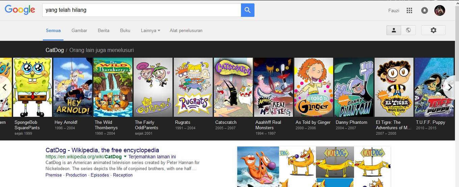The width and height of the screenshot is (459, 187).
Task: Open the settings gear menu
Action: [433, 30]
